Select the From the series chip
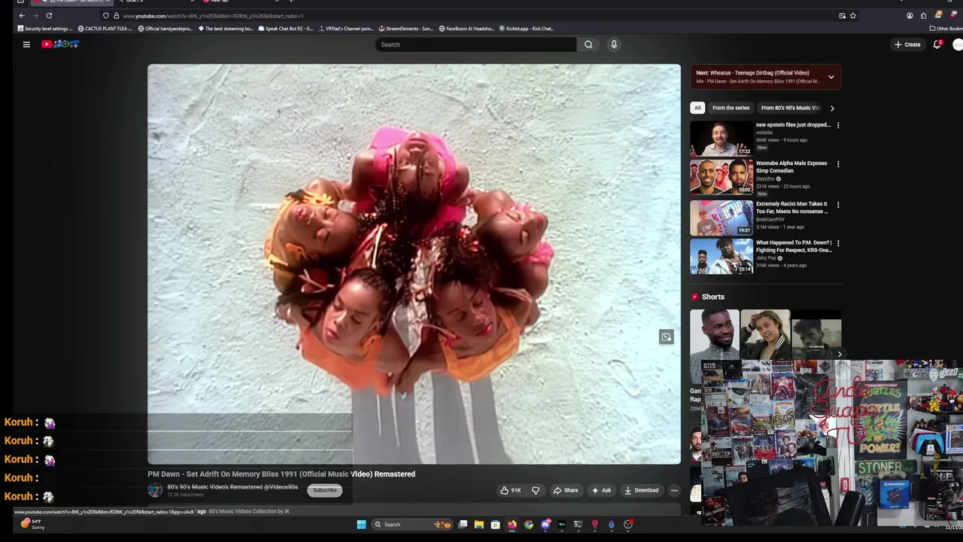Screen dimensions: 963x542 pyautogui.click(x=731, y=108)
